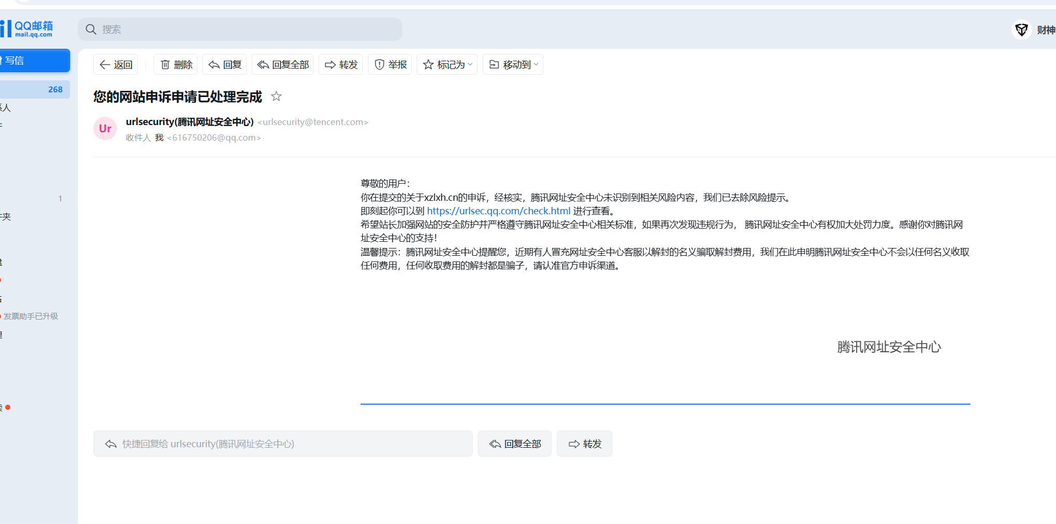Click the pink Ur sender avatar

[105, 129]
